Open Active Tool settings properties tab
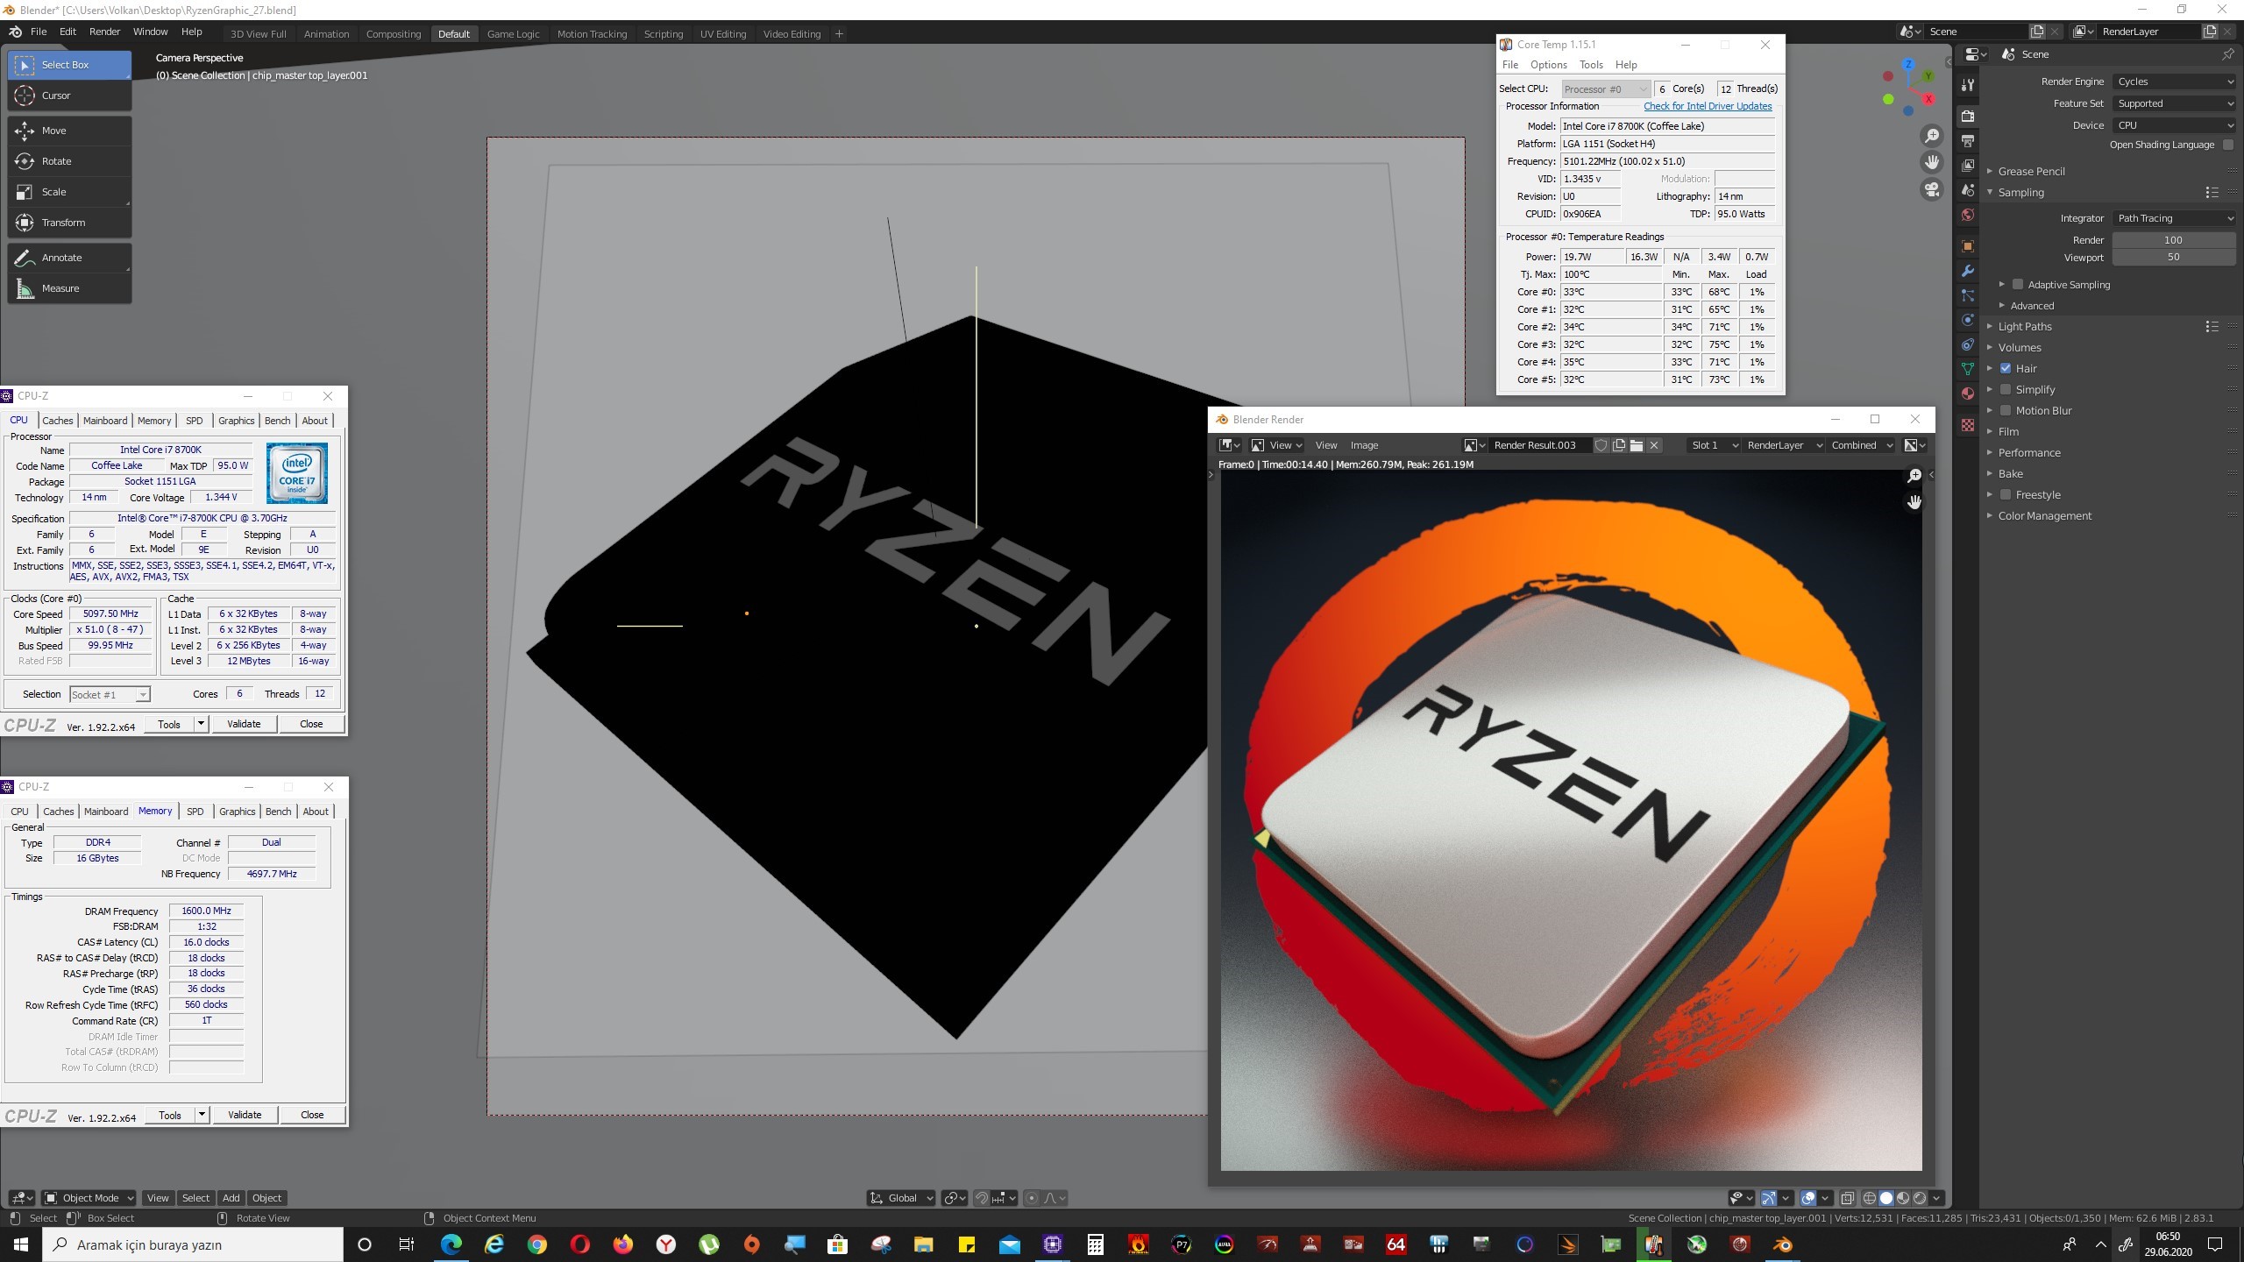The image size is (2244, 1262). 1968,85
